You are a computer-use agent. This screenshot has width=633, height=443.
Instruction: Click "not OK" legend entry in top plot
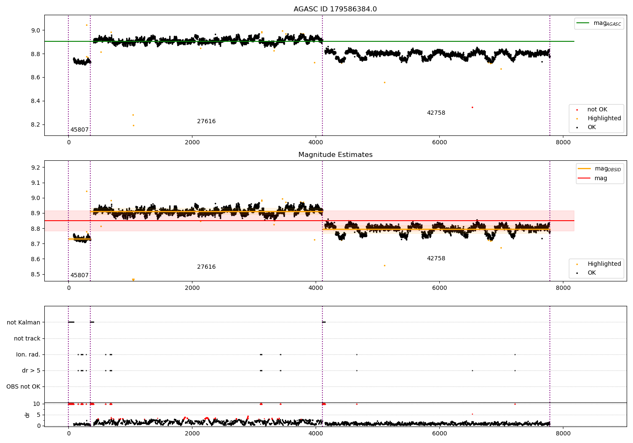click(597, 109)
